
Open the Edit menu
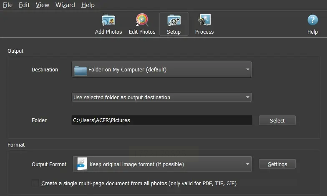click(24, 5)
